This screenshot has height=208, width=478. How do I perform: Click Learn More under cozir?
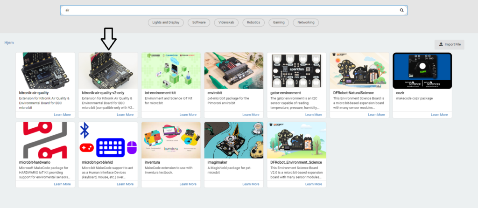(439, 115)
